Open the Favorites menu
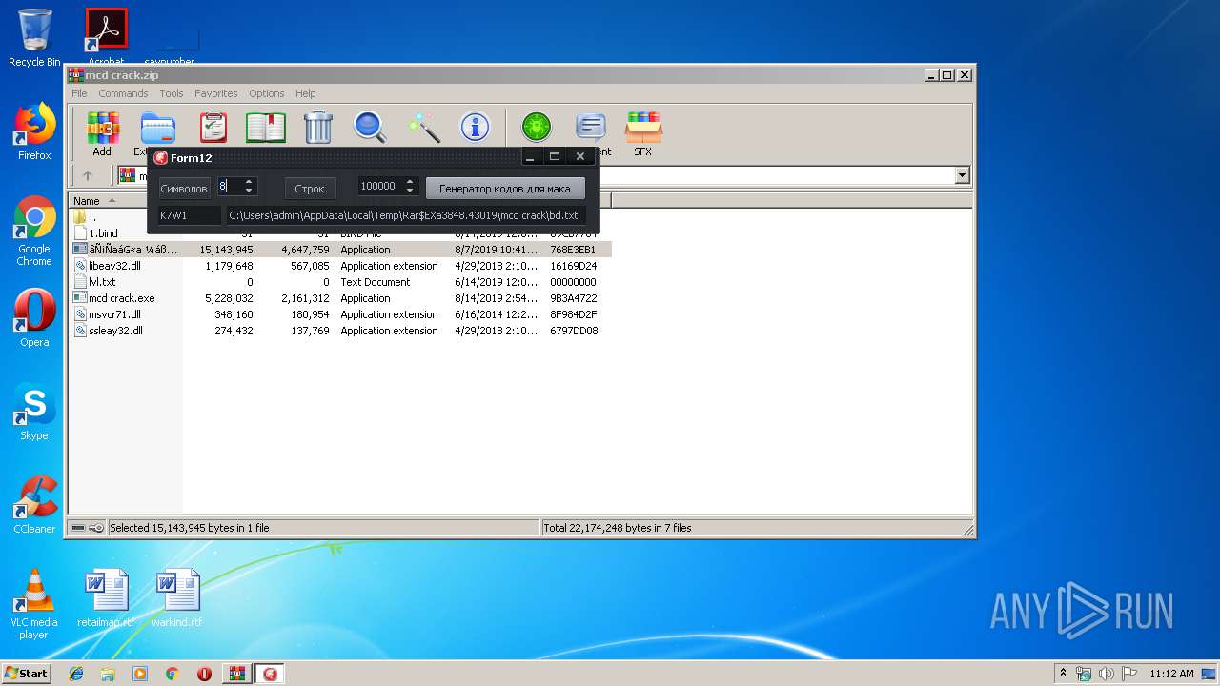1220x686 pixels. [216, 93]
